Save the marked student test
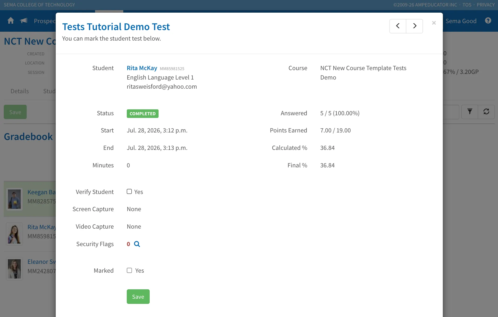498x317 pixels. tap(138, 297)
